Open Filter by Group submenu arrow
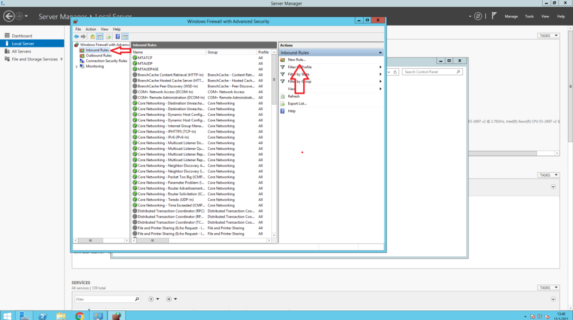Screen dimensions: 573x320 (x=381, y=82)
